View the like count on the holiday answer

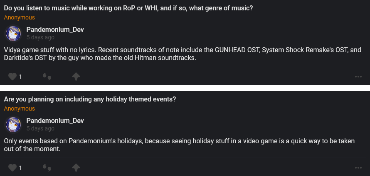pyautogui.click(x=20, y=168)
